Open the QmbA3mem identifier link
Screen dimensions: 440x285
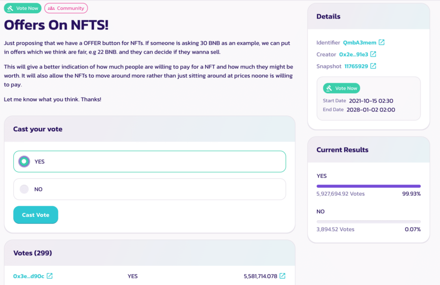pos(359,43)
